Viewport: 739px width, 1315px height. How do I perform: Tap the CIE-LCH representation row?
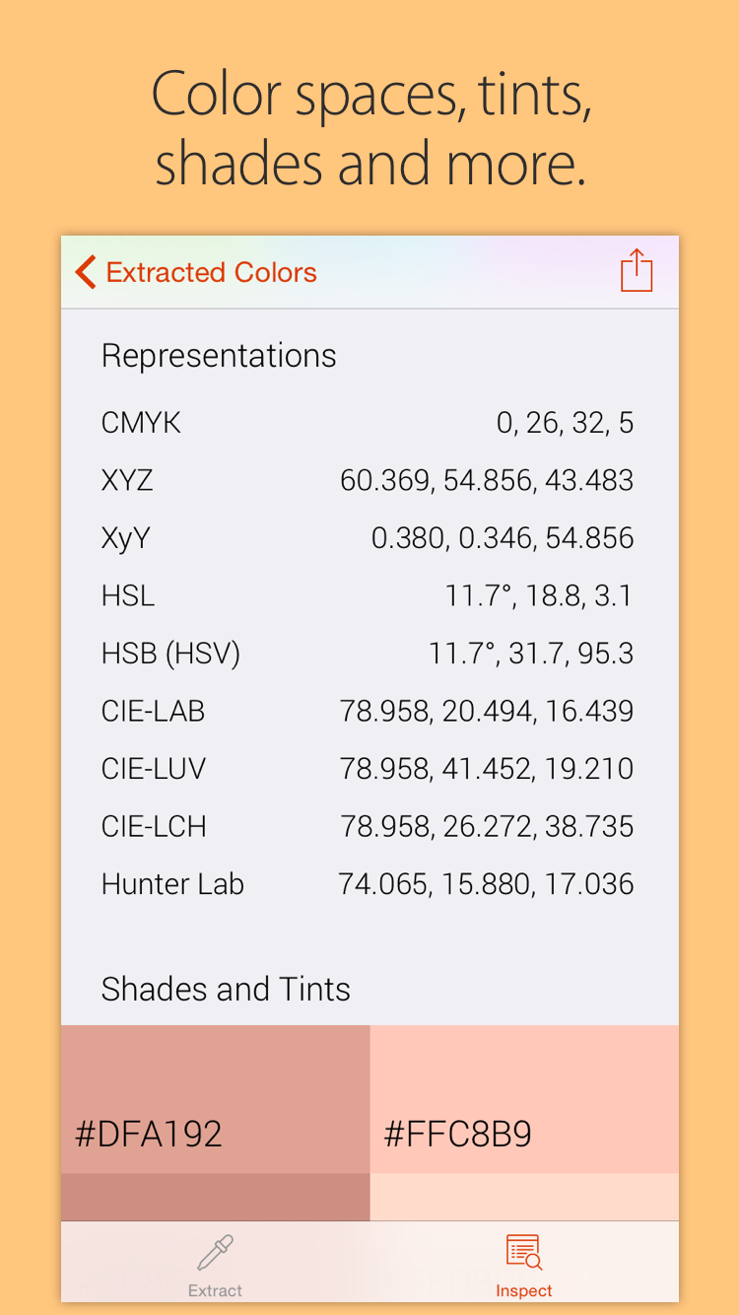coord(368,827)
